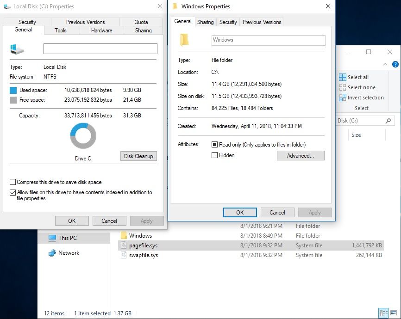Click the Select all icon in Explorer ribbon
The width and height of the screenshot is (401, 319).
[x=343, y=77]
